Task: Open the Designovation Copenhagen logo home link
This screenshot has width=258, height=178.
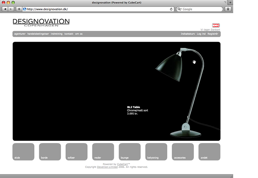Action: (x=41, y=23)
